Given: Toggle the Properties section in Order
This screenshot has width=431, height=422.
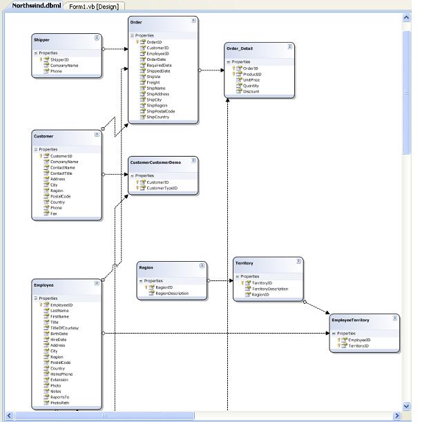Looking at the screenshot, I should pos(132,35).
